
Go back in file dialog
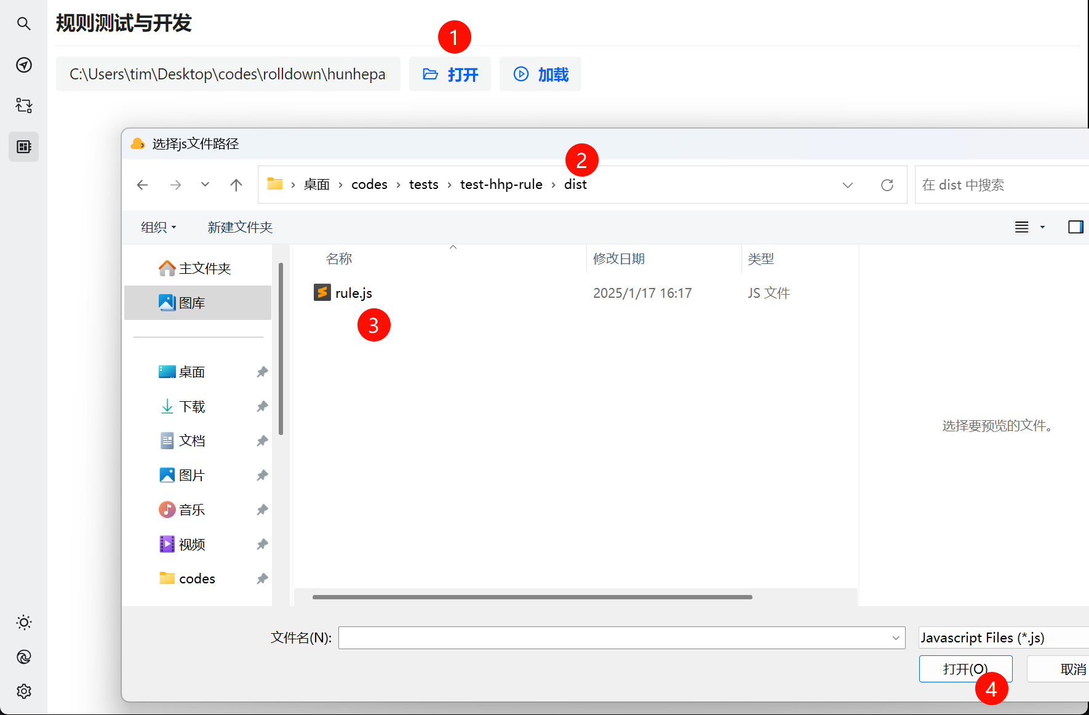click(x=142, y=185)
